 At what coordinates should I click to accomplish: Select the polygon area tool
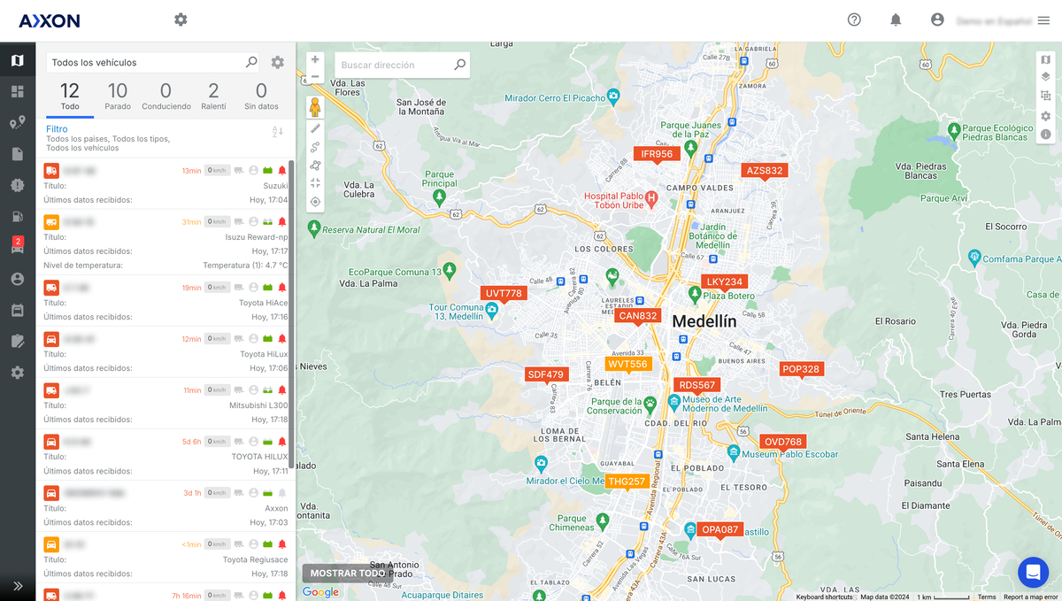pyautogui.click(x=315, y=165)
